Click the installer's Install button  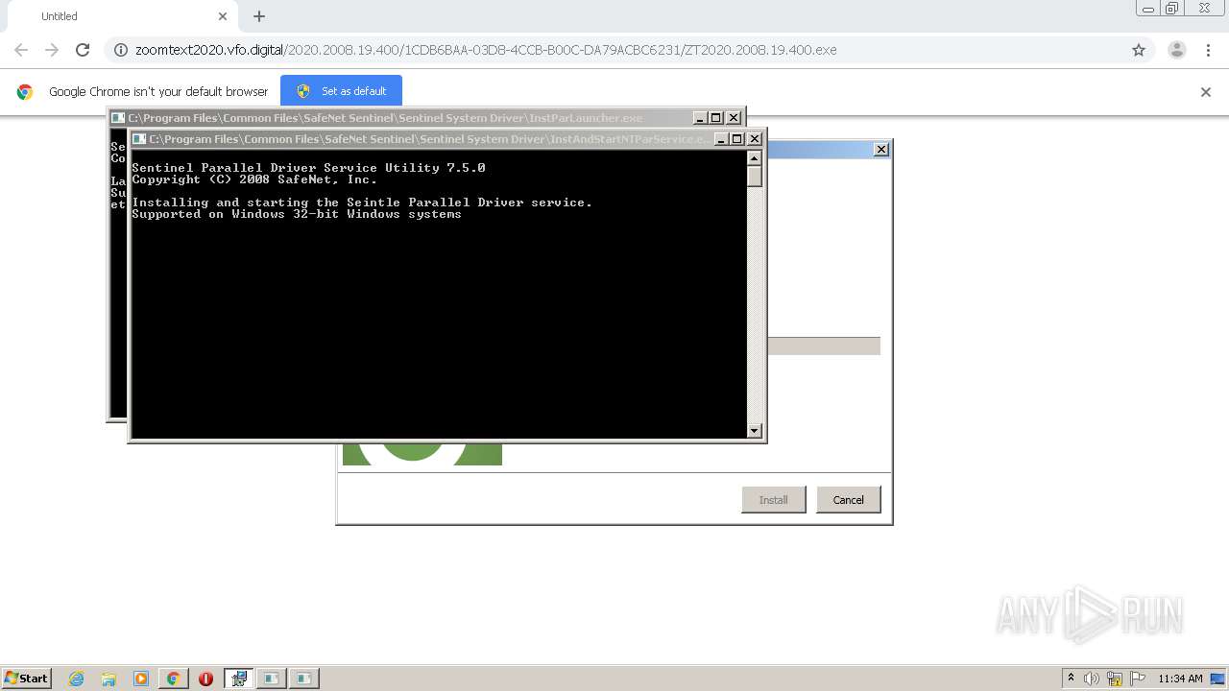(x=774, y=500)
